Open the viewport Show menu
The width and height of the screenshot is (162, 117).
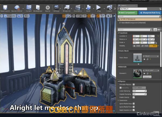(x=27, y=16)
